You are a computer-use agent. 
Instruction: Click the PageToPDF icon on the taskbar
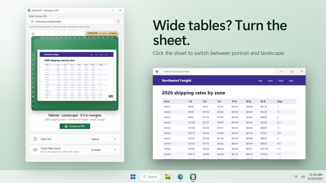(193, 177)
